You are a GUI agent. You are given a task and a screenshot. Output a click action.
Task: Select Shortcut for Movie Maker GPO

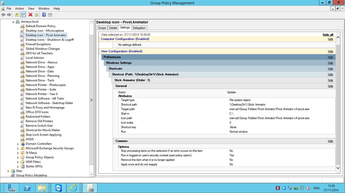coord(43,130)
